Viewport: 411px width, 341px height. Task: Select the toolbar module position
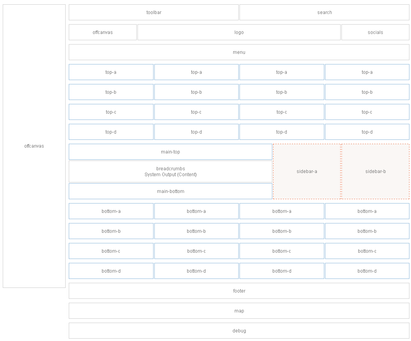153,12
